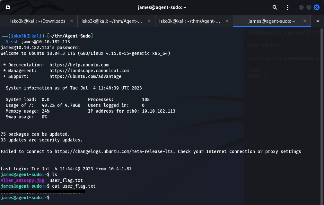Close the tab directly right of the Downloads tab
The image size is (324, 205).
tap(149, 21)
